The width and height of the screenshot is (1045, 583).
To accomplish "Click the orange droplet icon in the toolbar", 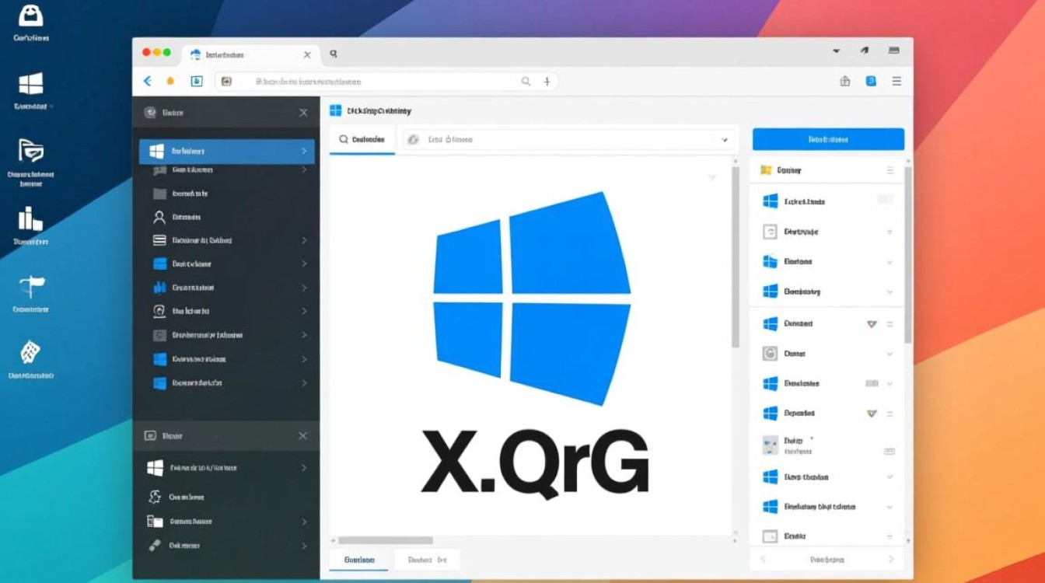I will pos(171,81).
